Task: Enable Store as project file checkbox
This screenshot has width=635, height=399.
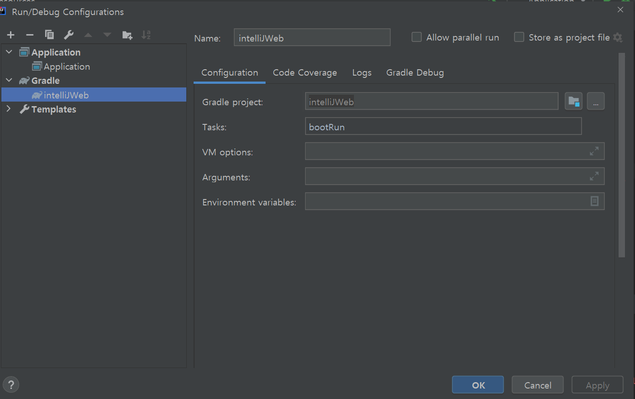Action: [x=519, y=37]
